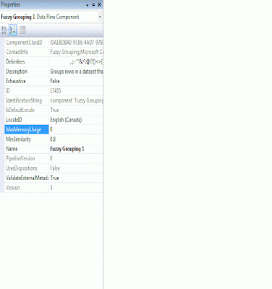Click the MaxMemoryUsage value field
Screen dimensions: 272x289
pos(76,129)
